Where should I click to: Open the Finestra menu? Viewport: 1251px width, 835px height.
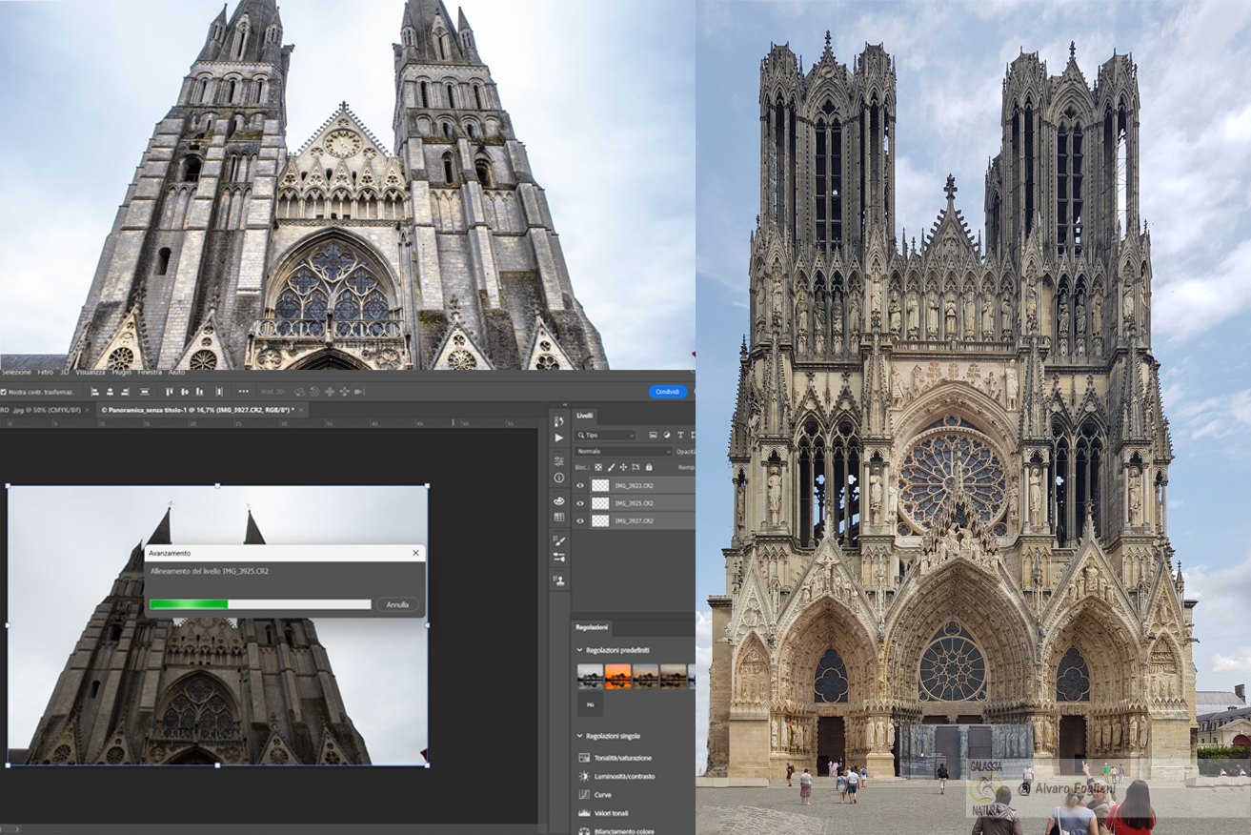150,372
